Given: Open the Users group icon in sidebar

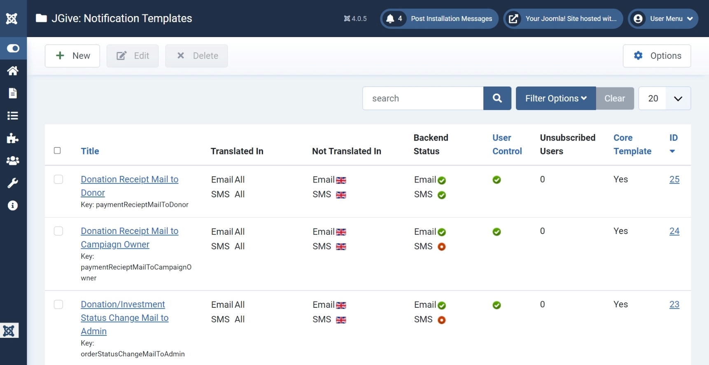Looking at the screenshot, I should (x=13, y=161).
